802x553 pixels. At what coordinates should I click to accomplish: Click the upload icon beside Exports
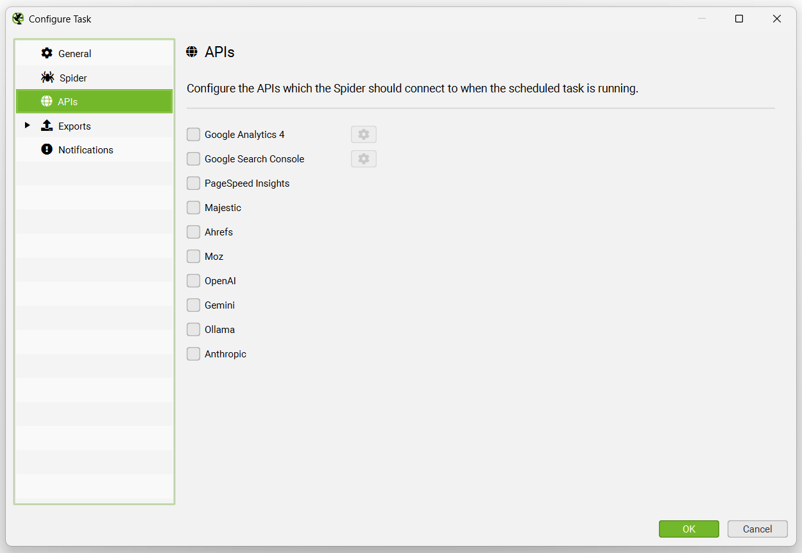[x=47, y=126]
